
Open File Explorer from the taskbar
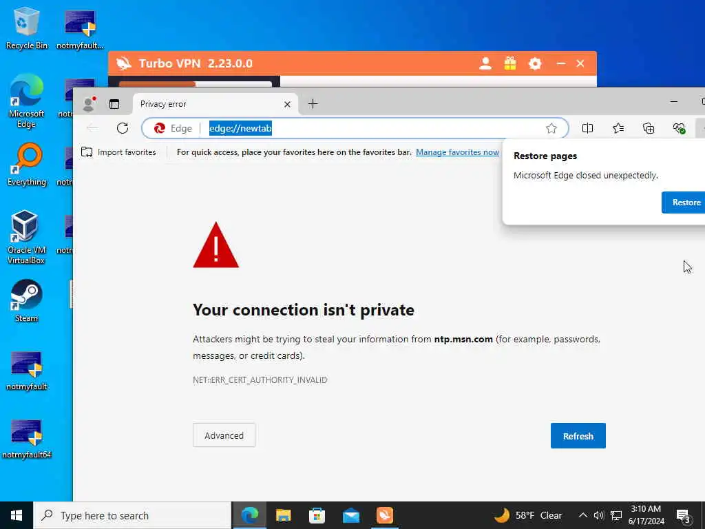(283, 515)
